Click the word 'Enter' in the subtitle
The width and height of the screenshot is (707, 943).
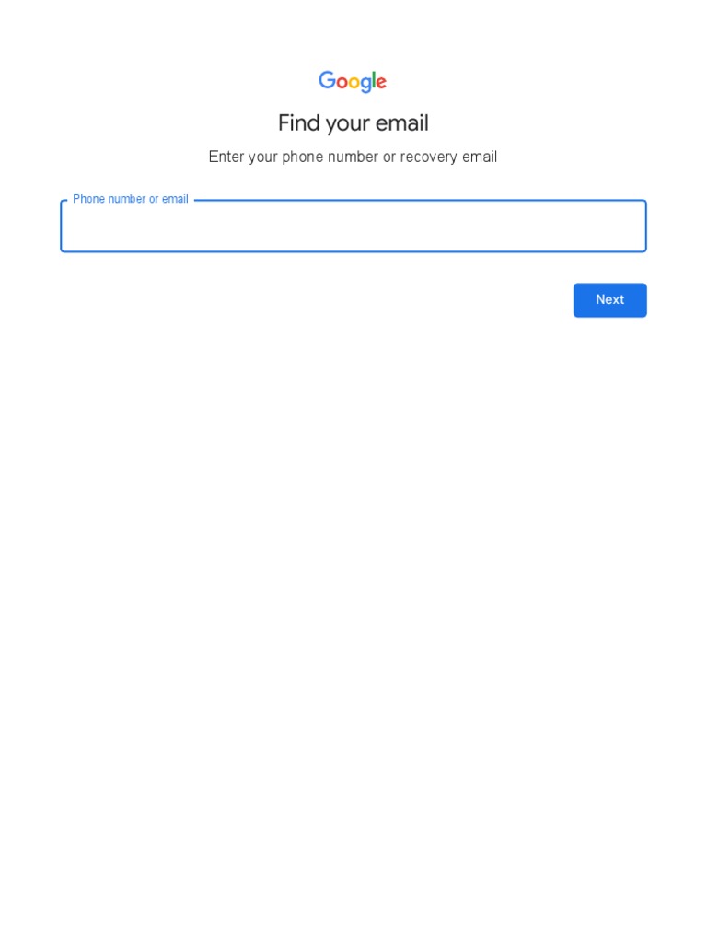coord(226,157)
